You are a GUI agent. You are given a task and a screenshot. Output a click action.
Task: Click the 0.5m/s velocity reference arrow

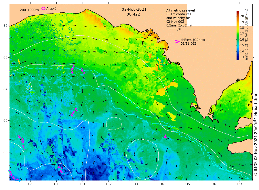click(175, 29)
